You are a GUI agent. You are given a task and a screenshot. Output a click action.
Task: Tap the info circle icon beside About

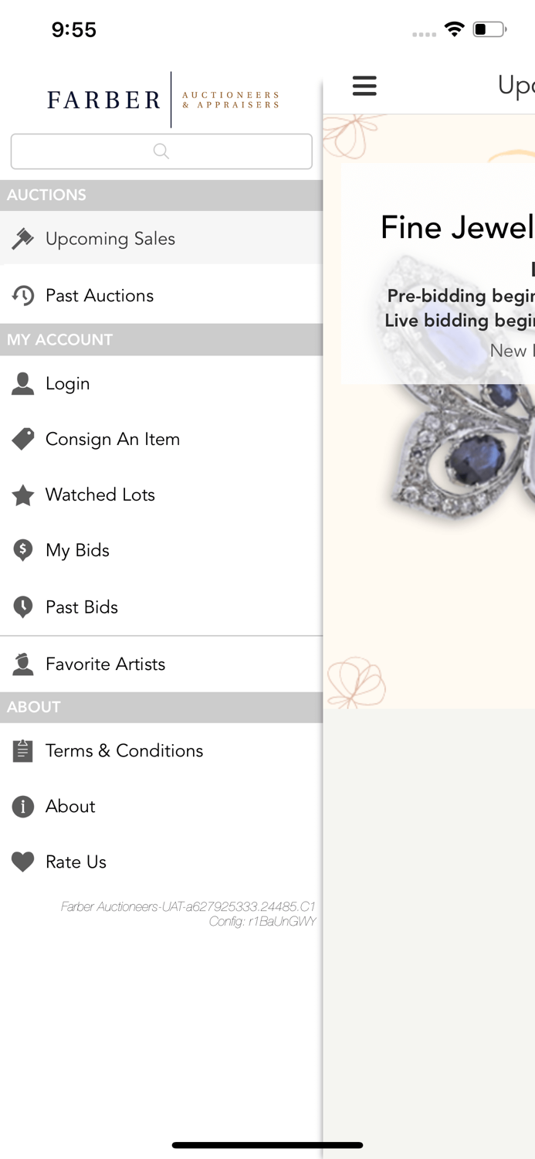pos(23,806)
